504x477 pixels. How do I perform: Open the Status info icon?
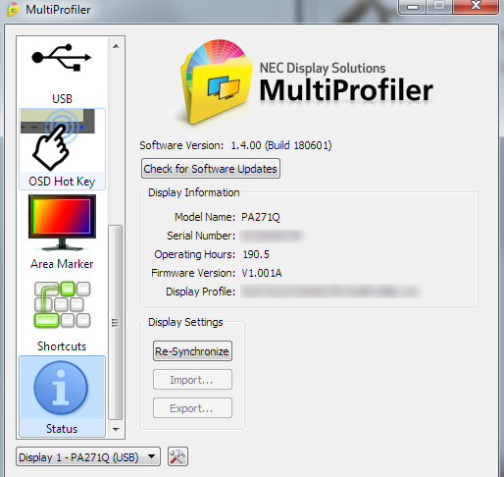pos(61,388)
